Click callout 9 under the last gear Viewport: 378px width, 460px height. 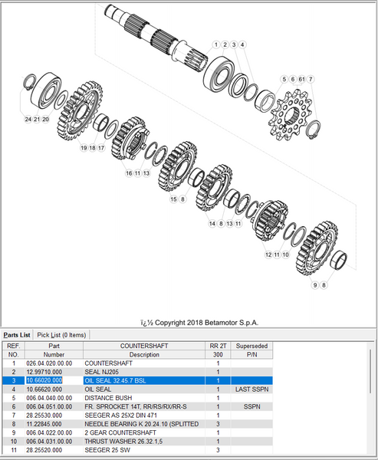click(315, 285)
